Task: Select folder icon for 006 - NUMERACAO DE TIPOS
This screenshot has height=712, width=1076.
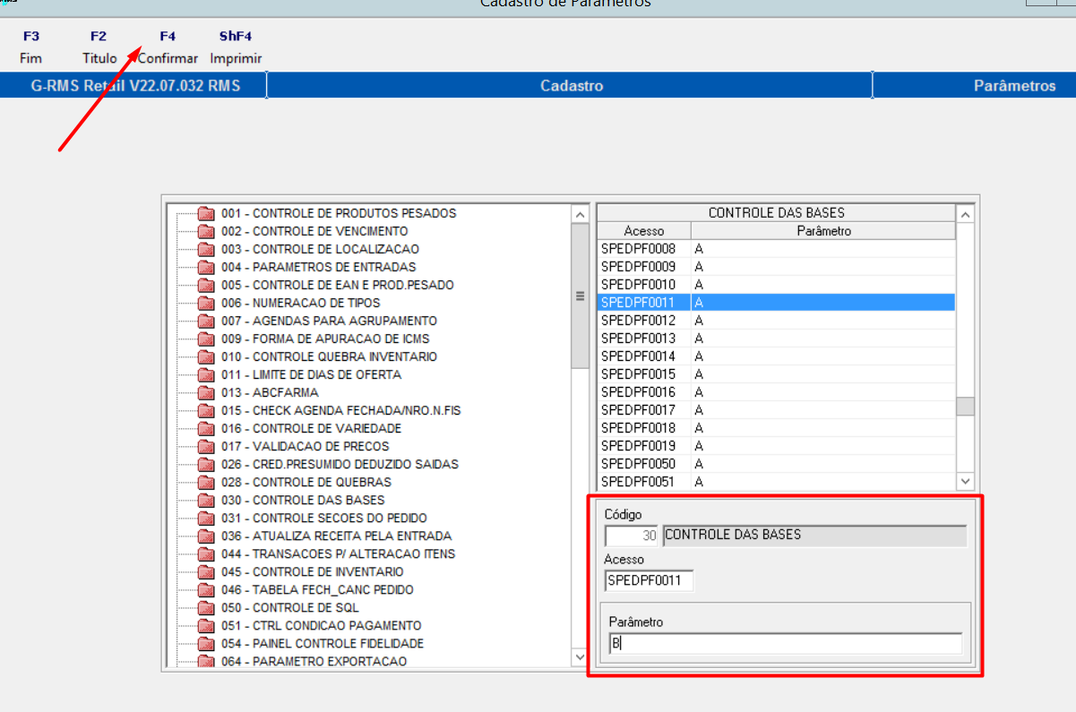Action: click(207, 303)
